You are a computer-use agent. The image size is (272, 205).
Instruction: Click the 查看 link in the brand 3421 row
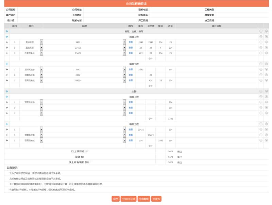coord(131,42)
